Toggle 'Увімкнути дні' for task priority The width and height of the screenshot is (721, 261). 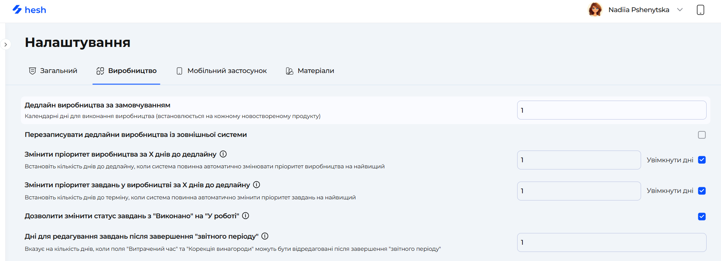(x=702, y=191)
